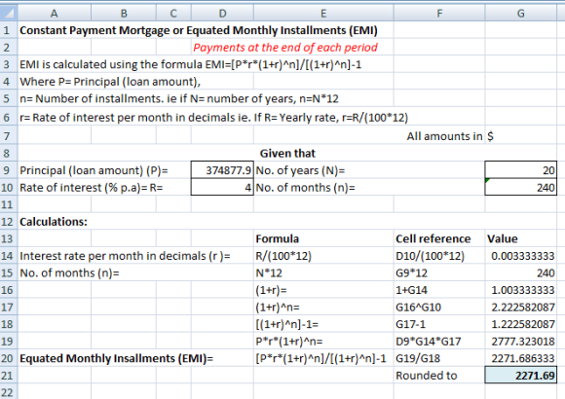This screenshot has width=565, height=399.
Task: Click the rate of interest cell containing 4
Action: click(x=222, y=187)
